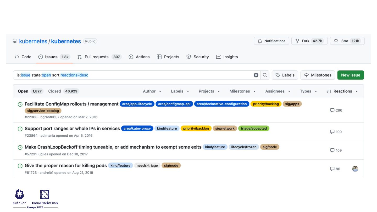The image size is (377, 212).
Task: Click the needs-triage label
Action: [x=147, y=165]
